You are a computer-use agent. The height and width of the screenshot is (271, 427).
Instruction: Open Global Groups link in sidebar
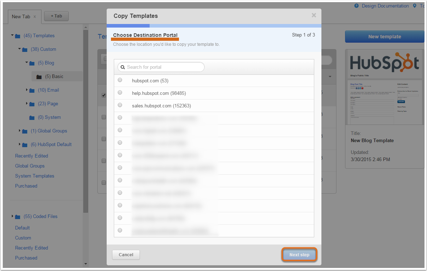pos(30,166)
